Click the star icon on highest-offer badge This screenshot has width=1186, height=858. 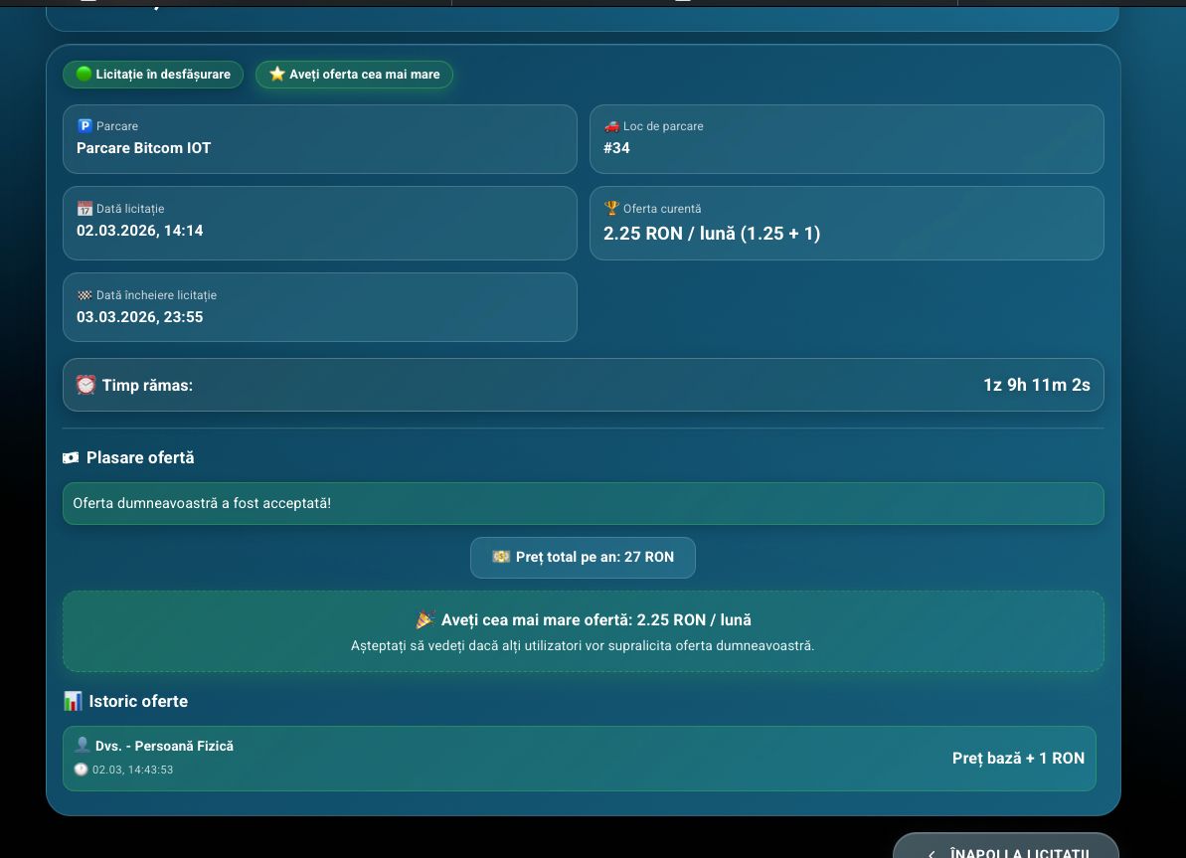[277, 74]
